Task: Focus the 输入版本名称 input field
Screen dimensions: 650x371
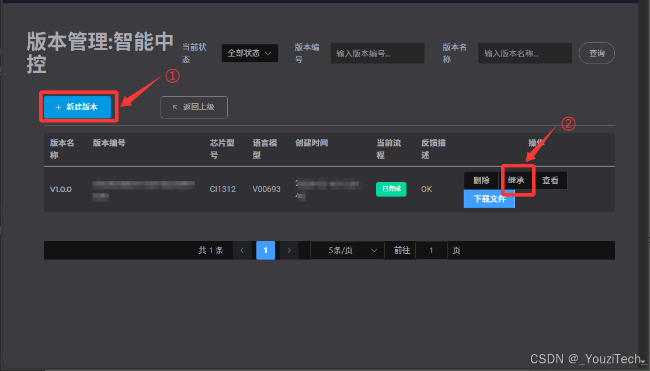Action: (x=525, y=53)
